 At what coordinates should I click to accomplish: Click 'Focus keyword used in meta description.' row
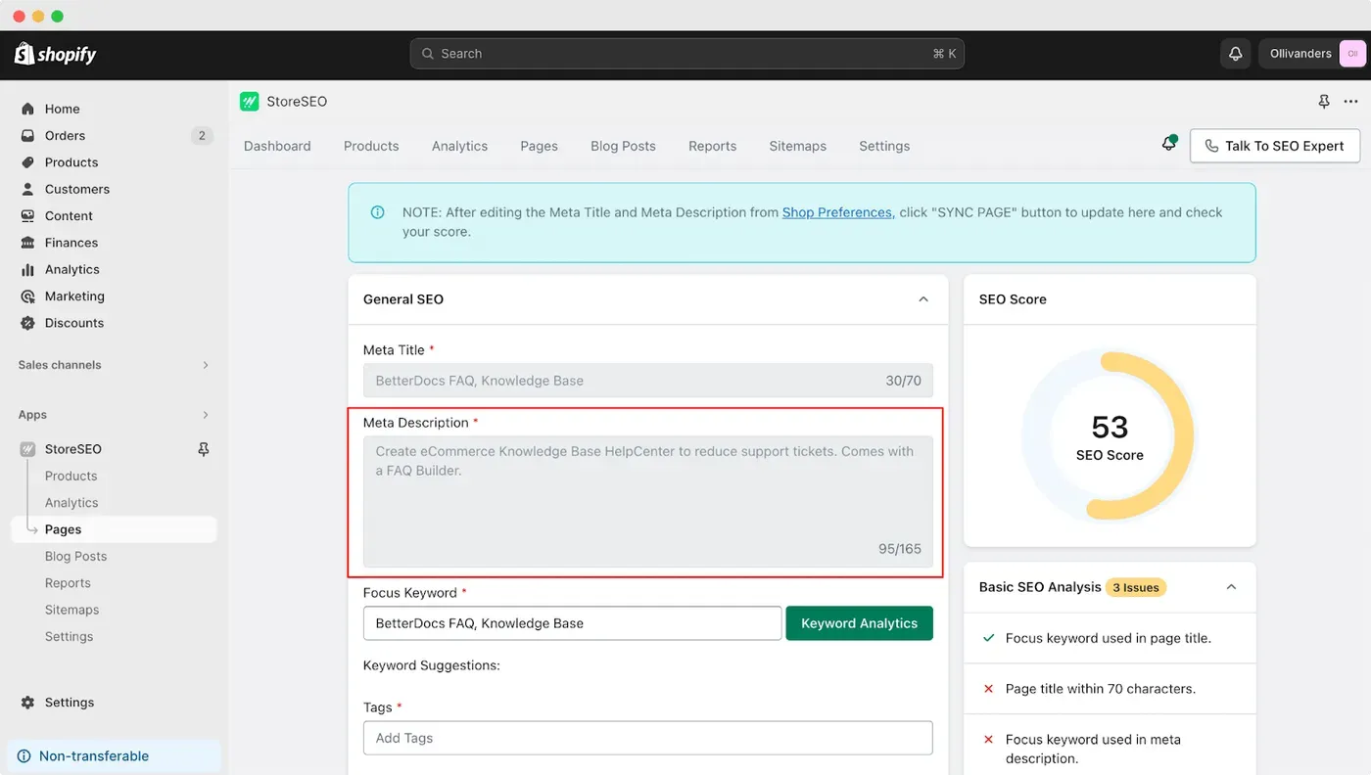pyautogui.click(x=1110, y=749)
